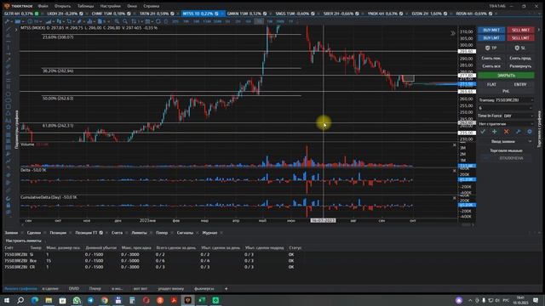Click the Снять все button
The image size is (545, 306).
coord(491,66)
